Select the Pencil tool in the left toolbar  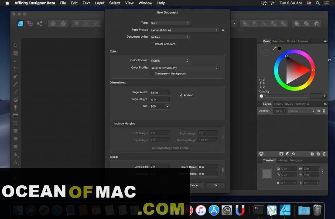[x=15, y=84]
